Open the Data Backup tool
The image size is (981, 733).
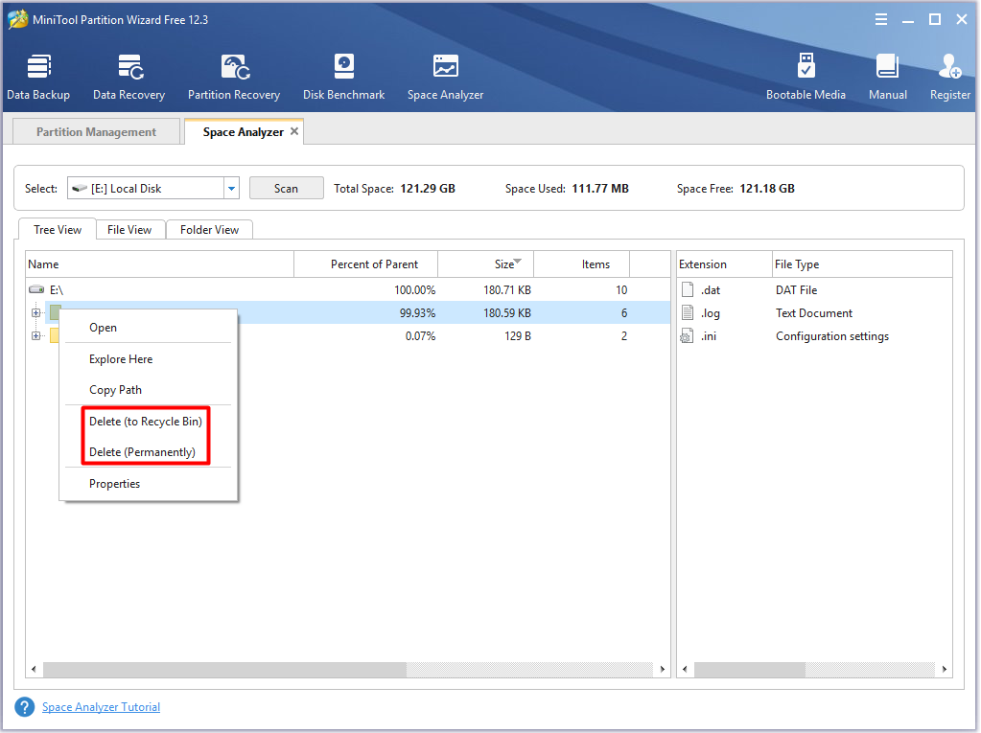[x=38, y=77]
